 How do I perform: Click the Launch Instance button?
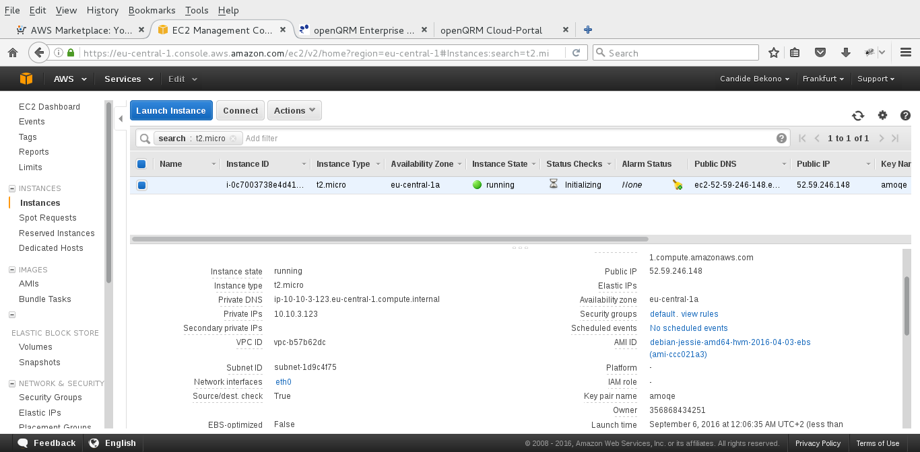(171, 110)
